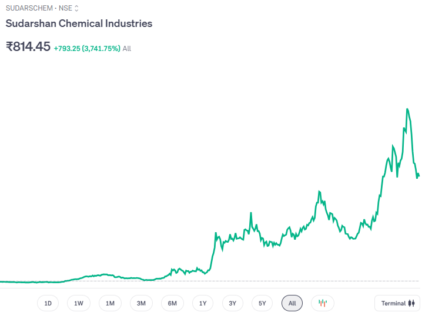The image size is (432, 316).
Task: Select the 1W time range
Action: tap(79, 303)
